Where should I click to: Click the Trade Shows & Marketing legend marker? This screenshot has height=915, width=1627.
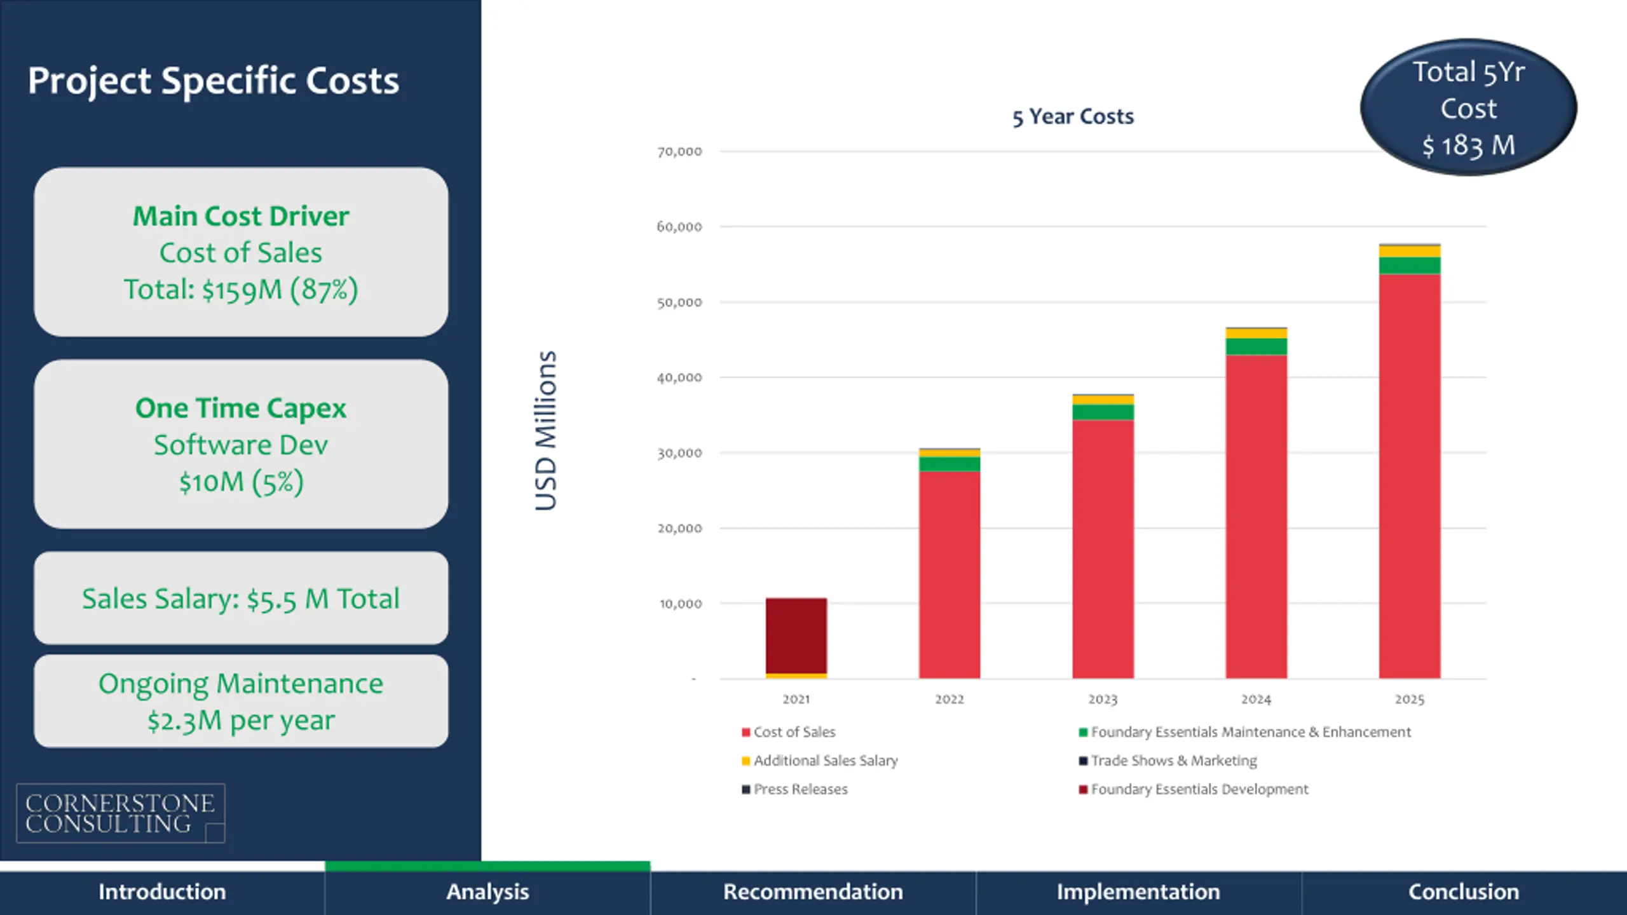1083,761
